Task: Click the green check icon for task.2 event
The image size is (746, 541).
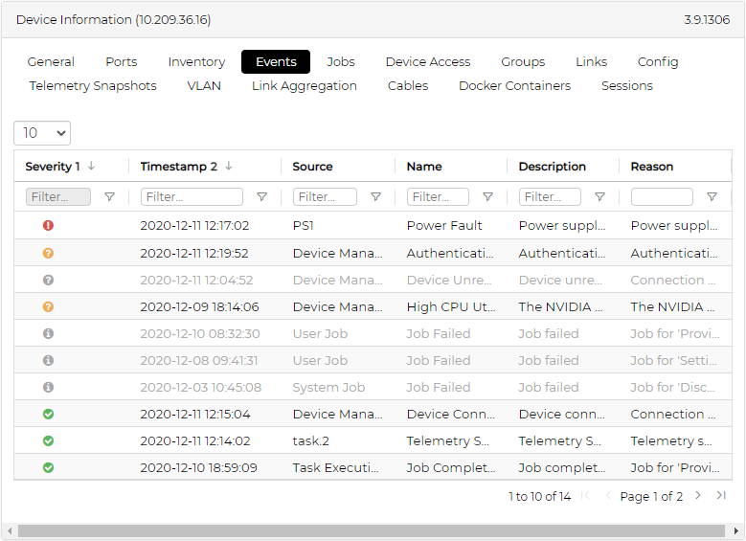Action: [x=48, y=440]
